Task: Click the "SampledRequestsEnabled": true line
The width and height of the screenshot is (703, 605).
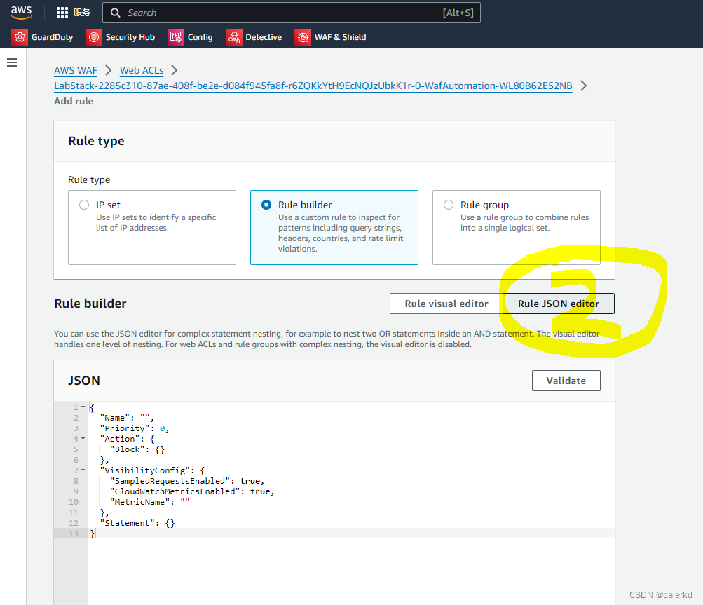Action: (x=187, y=481)
